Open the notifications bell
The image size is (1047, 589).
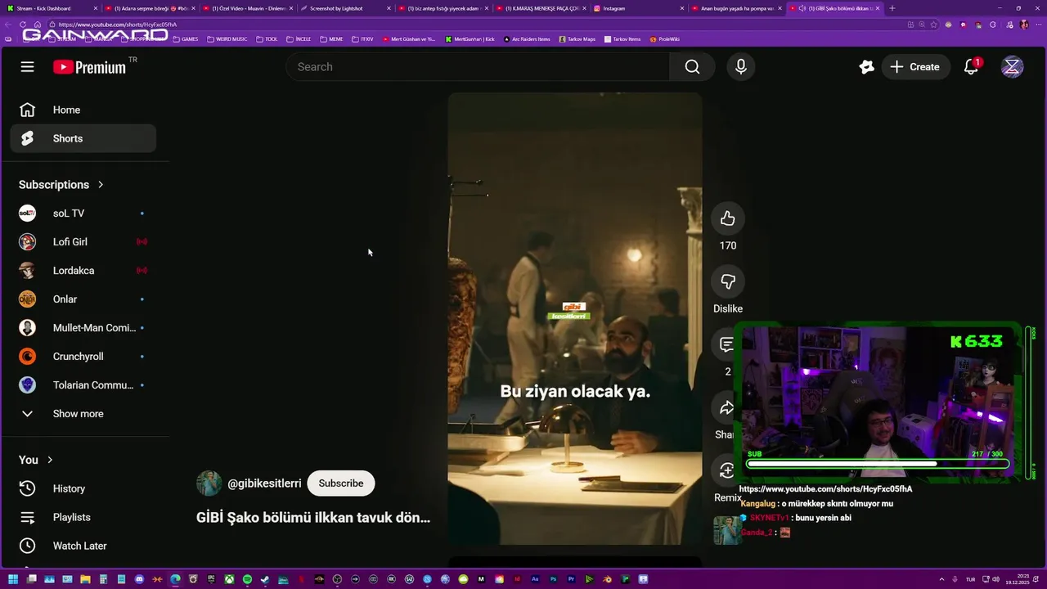(971, 67)
